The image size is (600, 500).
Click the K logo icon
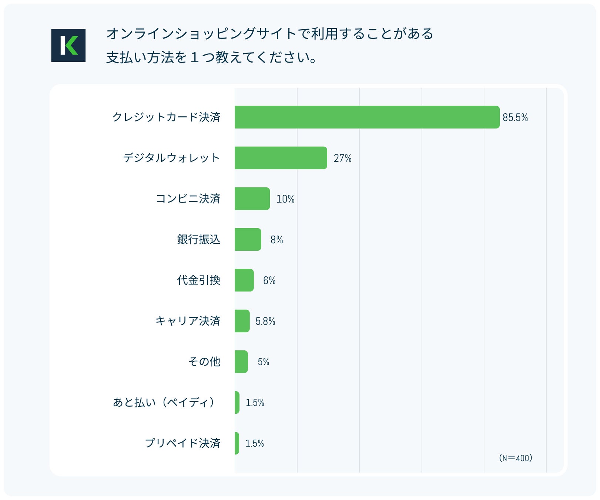tap(68, 45)
